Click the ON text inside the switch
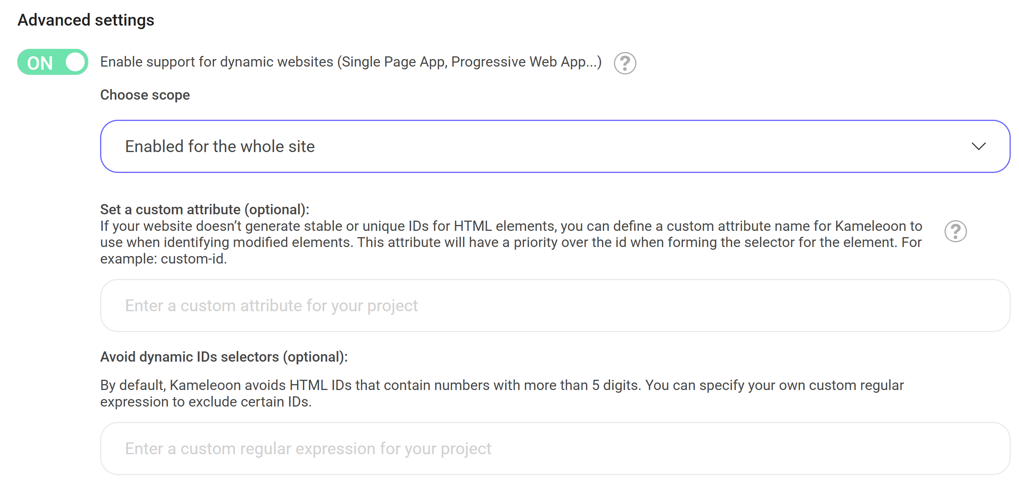Image resolution: width=1019 pixels, height=481 pixels. tap(40, 63)
